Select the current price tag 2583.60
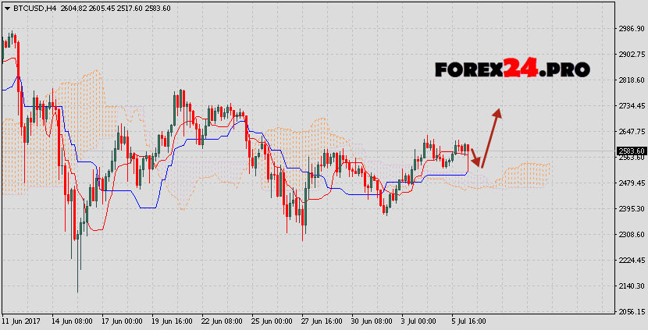Screen dimensions: 648x330 tap(630, 151)
